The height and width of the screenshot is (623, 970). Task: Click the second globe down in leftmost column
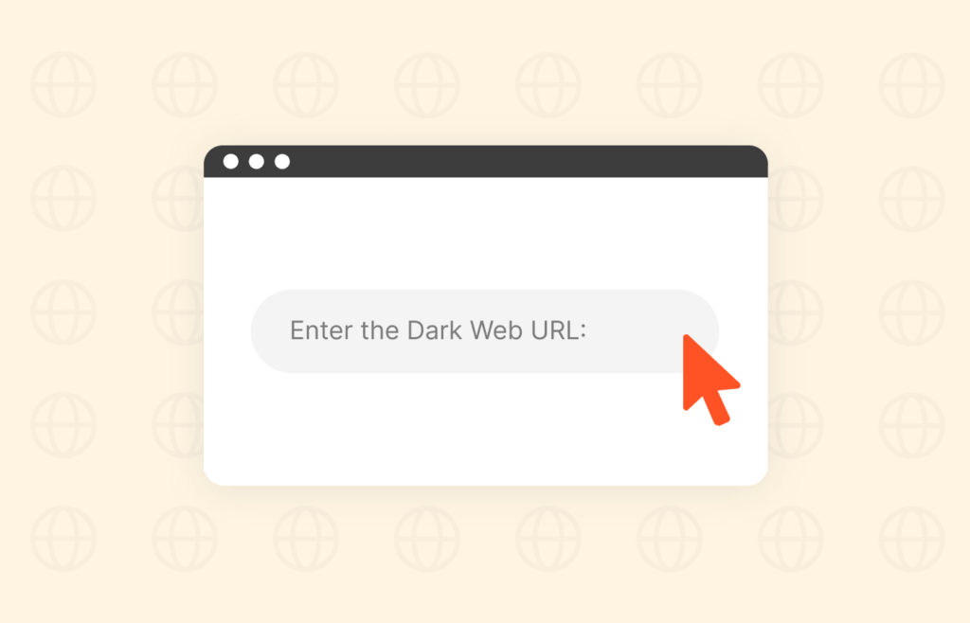[x=63, y=199]
